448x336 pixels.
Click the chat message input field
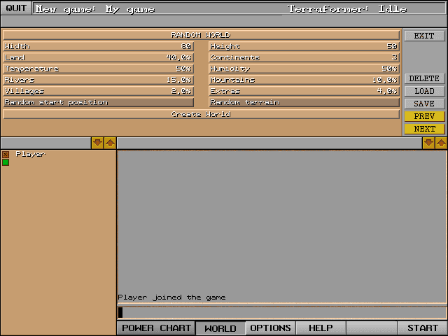click(x=281, y=312)
